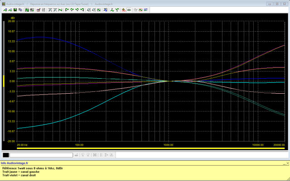Click the grid-with-curve icon beside graph view
The height and width of the screenshot is (181, 290).
[32, 10]
